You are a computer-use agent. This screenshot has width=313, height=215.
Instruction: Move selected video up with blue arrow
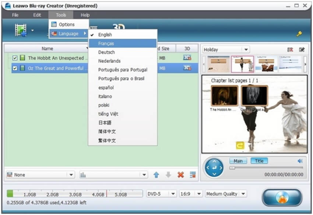pyautogui.click(x=156, y=175)
